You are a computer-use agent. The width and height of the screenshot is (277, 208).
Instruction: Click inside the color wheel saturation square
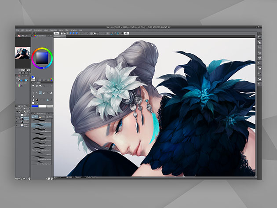42,58
